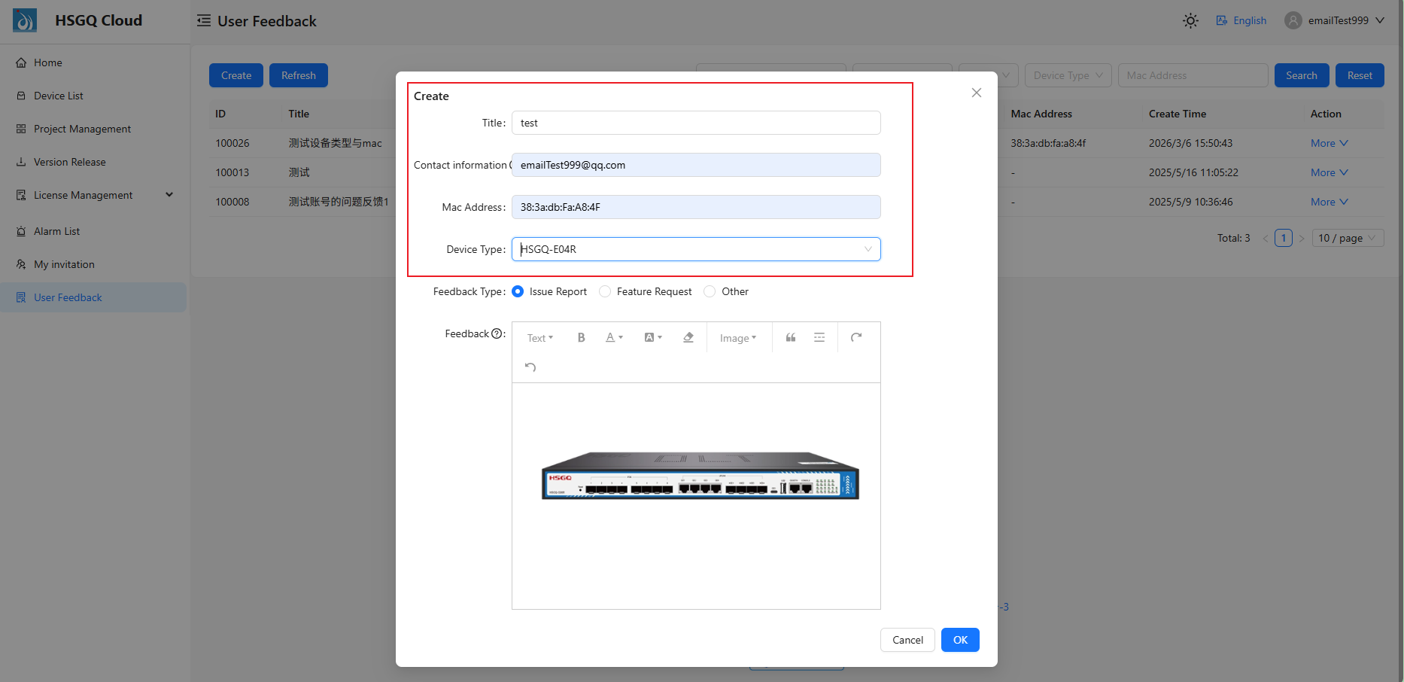Viewport: 1404px width, 682px height.
Task: Insert a blockquote in the feedback editor
Action: click(790, 337)
